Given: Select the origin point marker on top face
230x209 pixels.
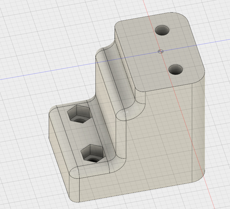Looking at the screenshot, I should (x=161, y=52).
